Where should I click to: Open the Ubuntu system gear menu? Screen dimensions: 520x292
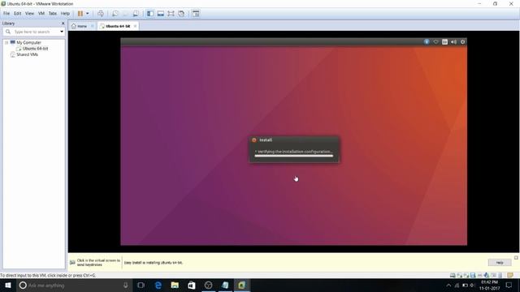[x=463, y=41]
